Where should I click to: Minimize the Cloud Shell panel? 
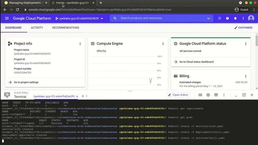click(236, 95)
